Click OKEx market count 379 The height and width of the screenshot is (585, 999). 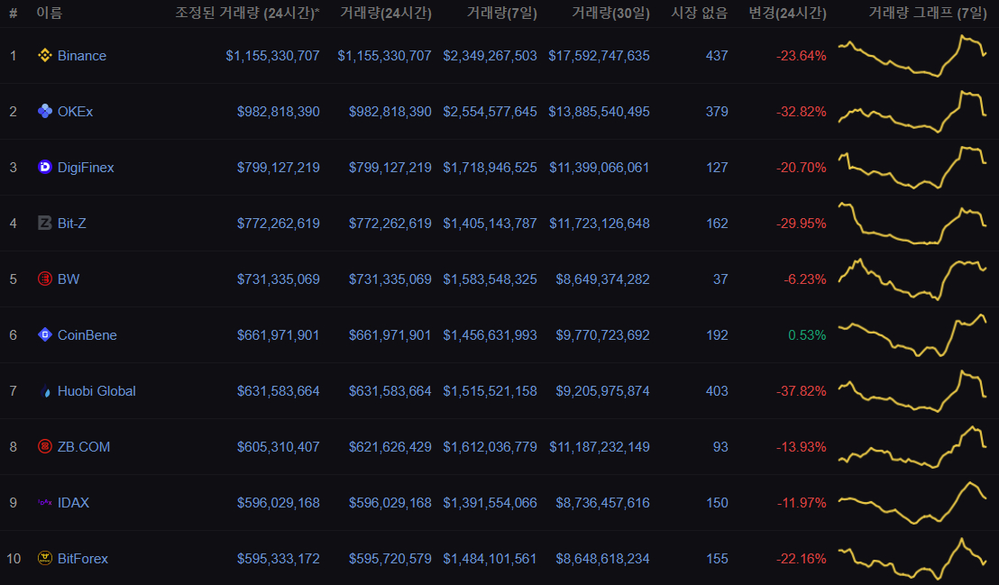717,112
